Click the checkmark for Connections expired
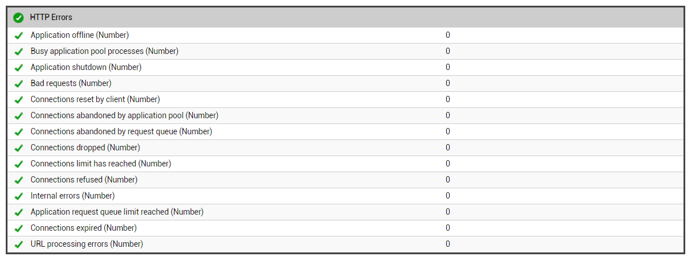 point(18,228)
